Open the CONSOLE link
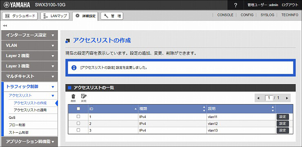This screenshot has height=147, width=302. 225,15
